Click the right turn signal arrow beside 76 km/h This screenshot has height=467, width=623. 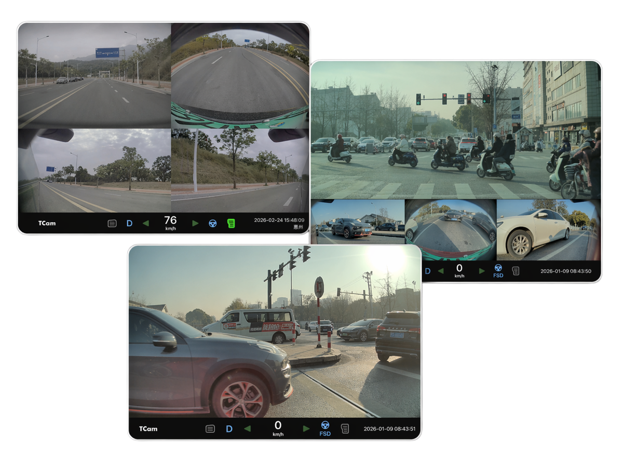pos(195,223)
